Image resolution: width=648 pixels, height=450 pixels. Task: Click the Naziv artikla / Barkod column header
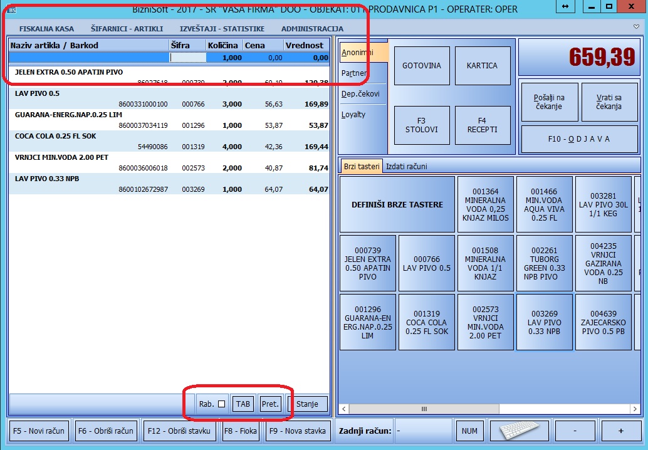tap(89, 46)
